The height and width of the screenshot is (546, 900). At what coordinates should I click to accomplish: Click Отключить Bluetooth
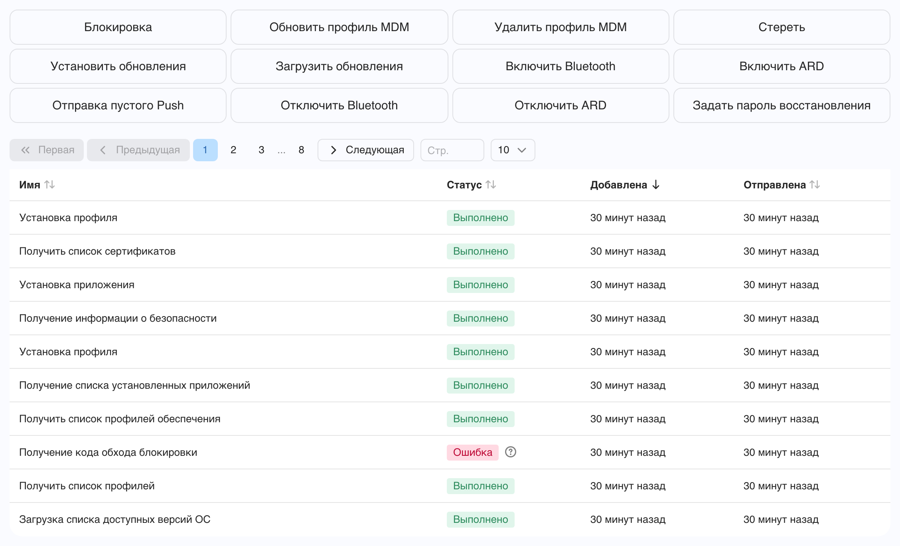[x=339, y=105]
